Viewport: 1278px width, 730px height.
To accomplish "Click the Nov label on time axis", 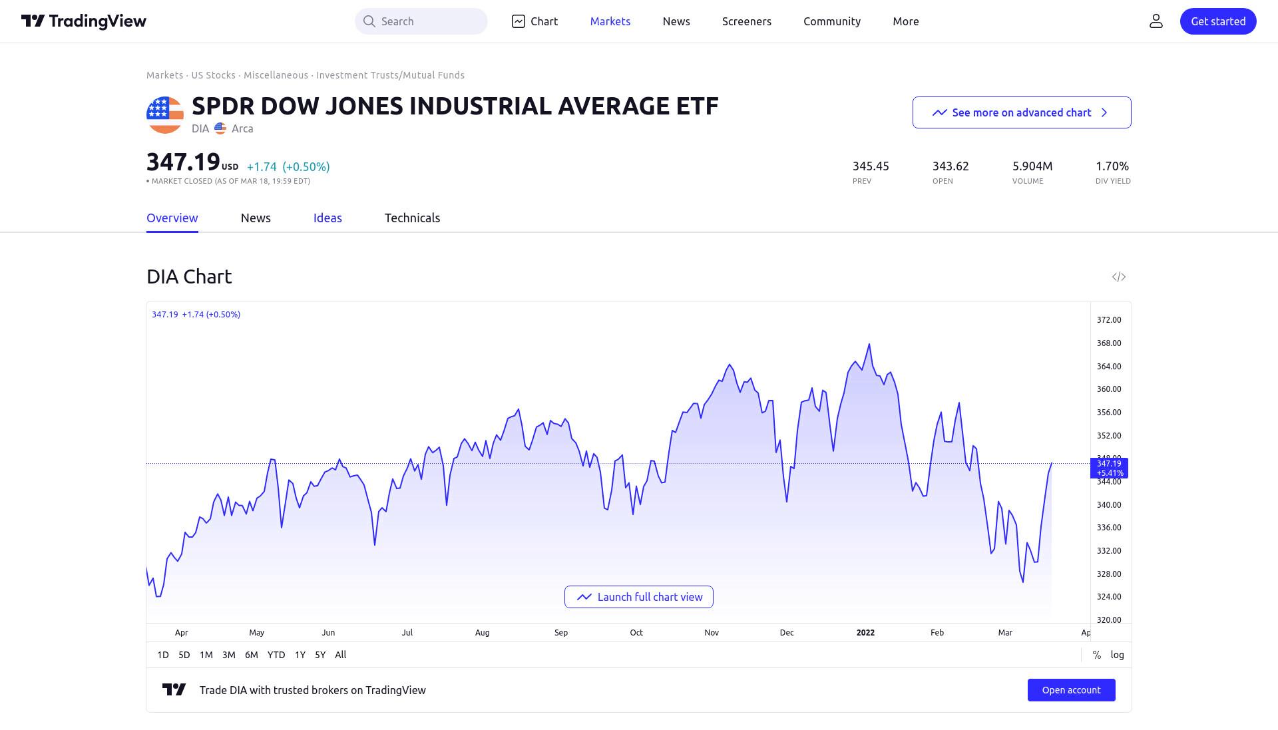I will (x=712, y=633).
